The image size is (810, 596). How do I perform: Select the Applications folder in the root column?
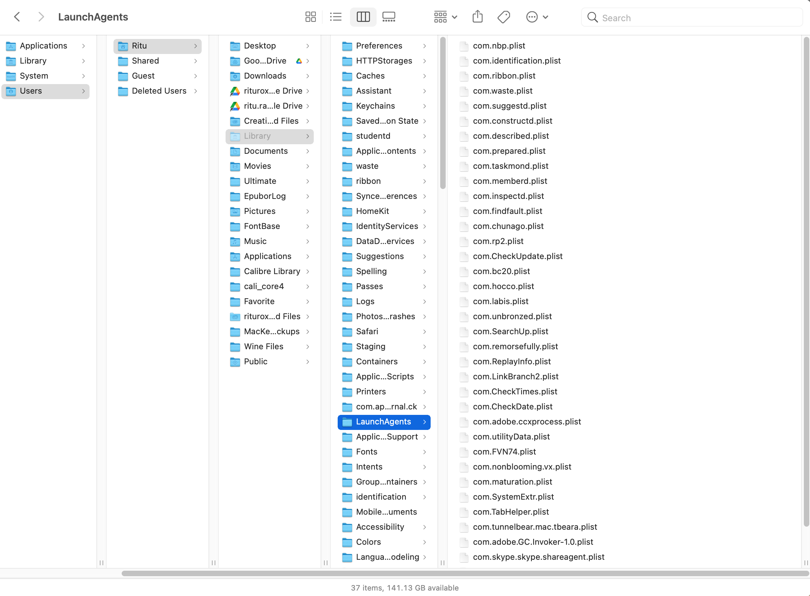(x=43, y=46)
